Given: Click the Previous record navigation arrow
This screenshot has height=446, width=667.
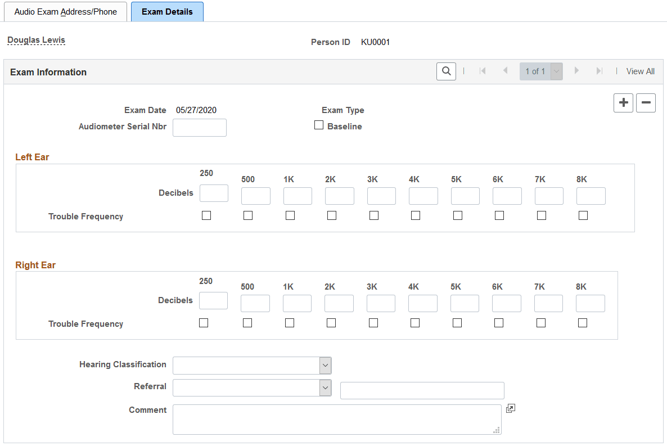Looking at the screenshot, I should (x=505, y=71).
